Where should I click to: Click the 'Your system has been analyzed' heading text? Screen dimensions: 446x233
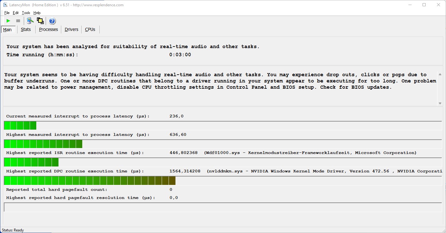133,47
